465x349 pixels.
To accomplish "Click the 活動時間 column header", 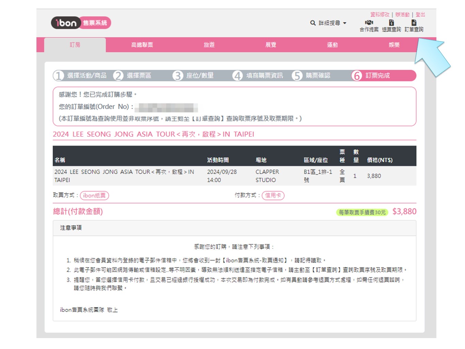I will (218, 160).
